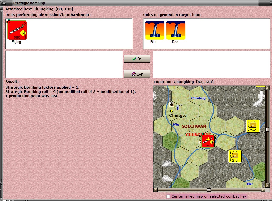Click the map scroll up arrow

(x=267, y=88)
